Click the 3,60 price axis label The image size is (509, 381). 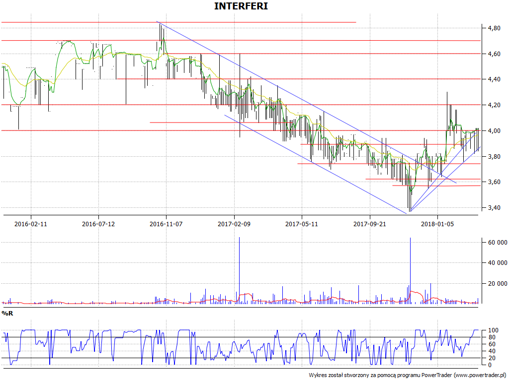(494, 182)
